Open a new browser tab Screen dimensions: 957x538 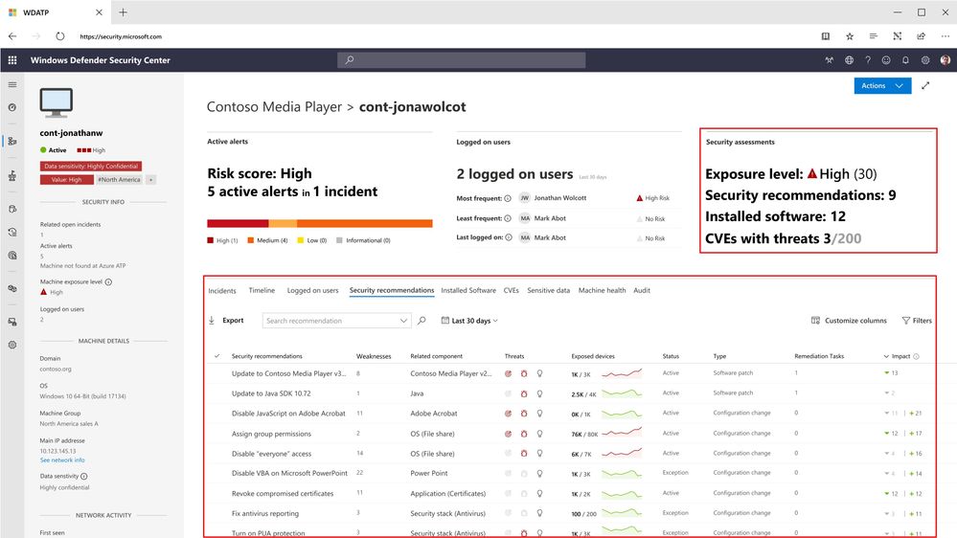click(x=123, y=12)
